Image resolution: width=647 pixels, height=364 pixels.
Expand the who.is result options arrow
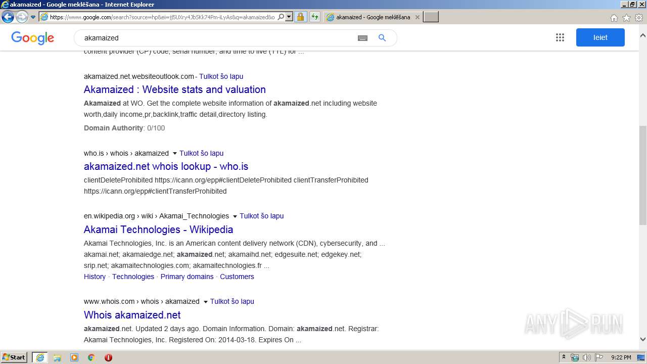[175, 153]
